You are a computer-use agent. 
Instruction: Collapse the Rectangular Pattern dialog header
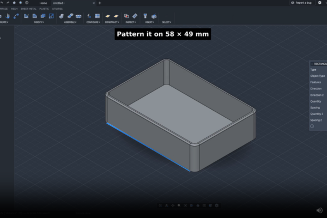click(x=312, y=64)
